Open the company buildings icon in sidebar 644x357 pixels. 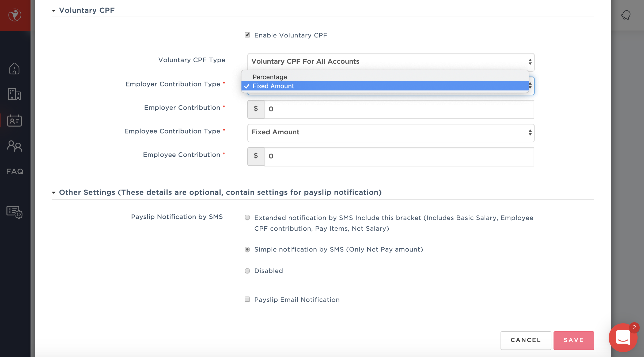tap(14, 94)
